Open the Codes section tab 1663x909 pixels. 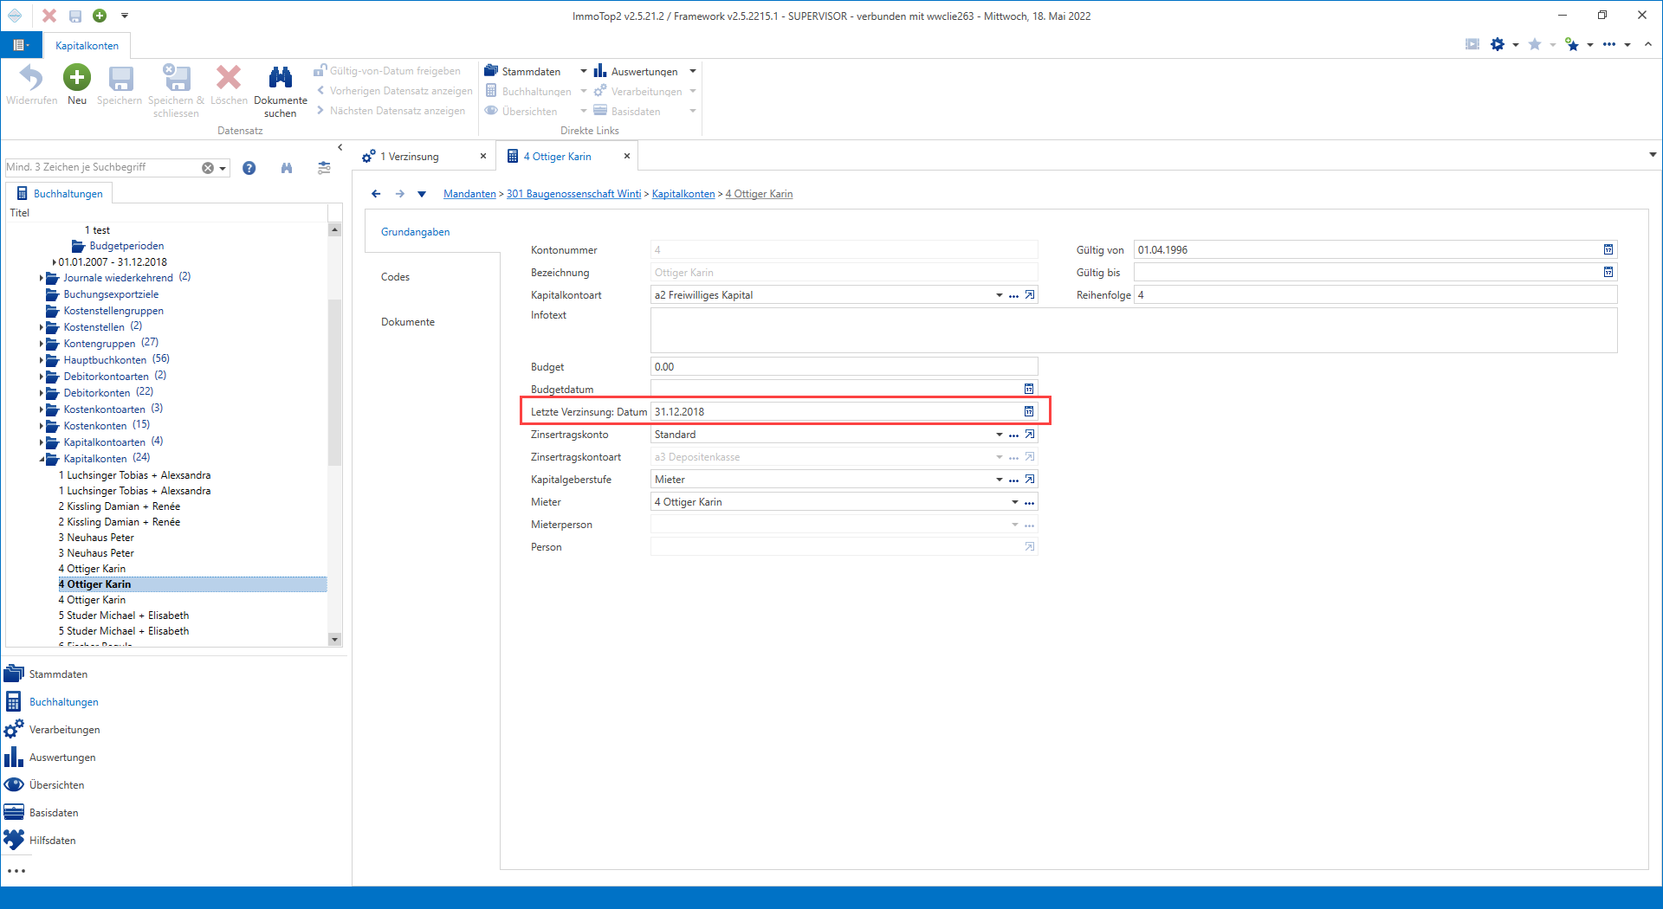pyautogui.click(x=395, y=277)
